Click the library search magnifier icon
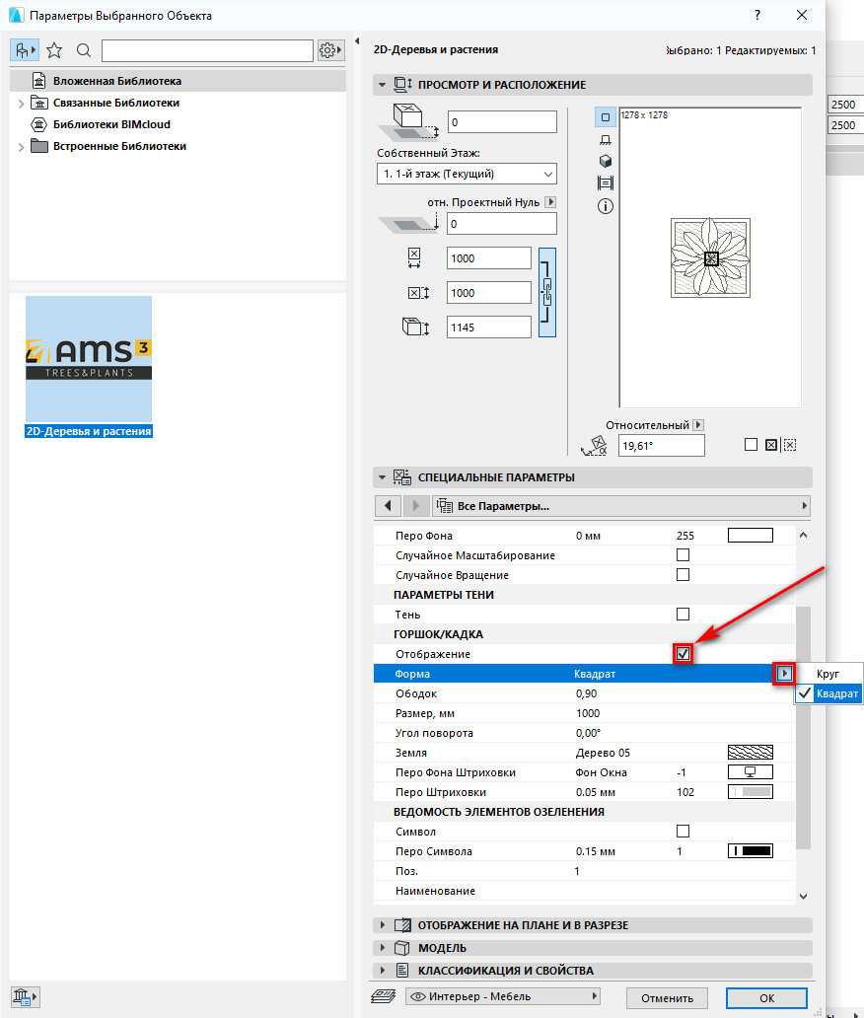This screenshot has width=864, height=1018. [x=84, y=50]
